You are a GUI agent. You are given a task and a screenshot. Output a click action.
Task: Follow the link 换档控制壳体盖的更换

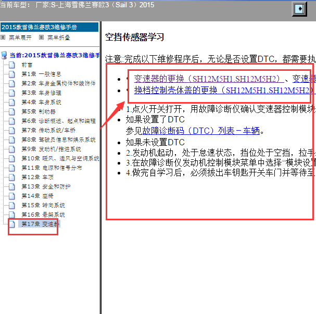(225, 90)
